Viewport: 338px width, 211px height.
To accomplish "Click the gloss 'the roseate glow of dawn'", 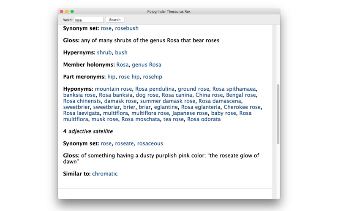I will coord(161,159).
